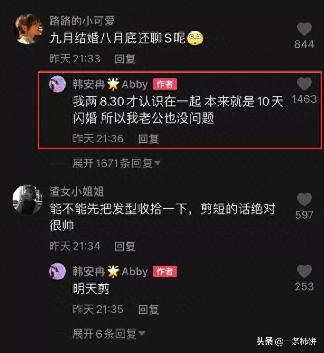The image size is (324, 353).
Task: Select the red 作者 badge in the highlighted reply
Action: (x=165, y=84)
